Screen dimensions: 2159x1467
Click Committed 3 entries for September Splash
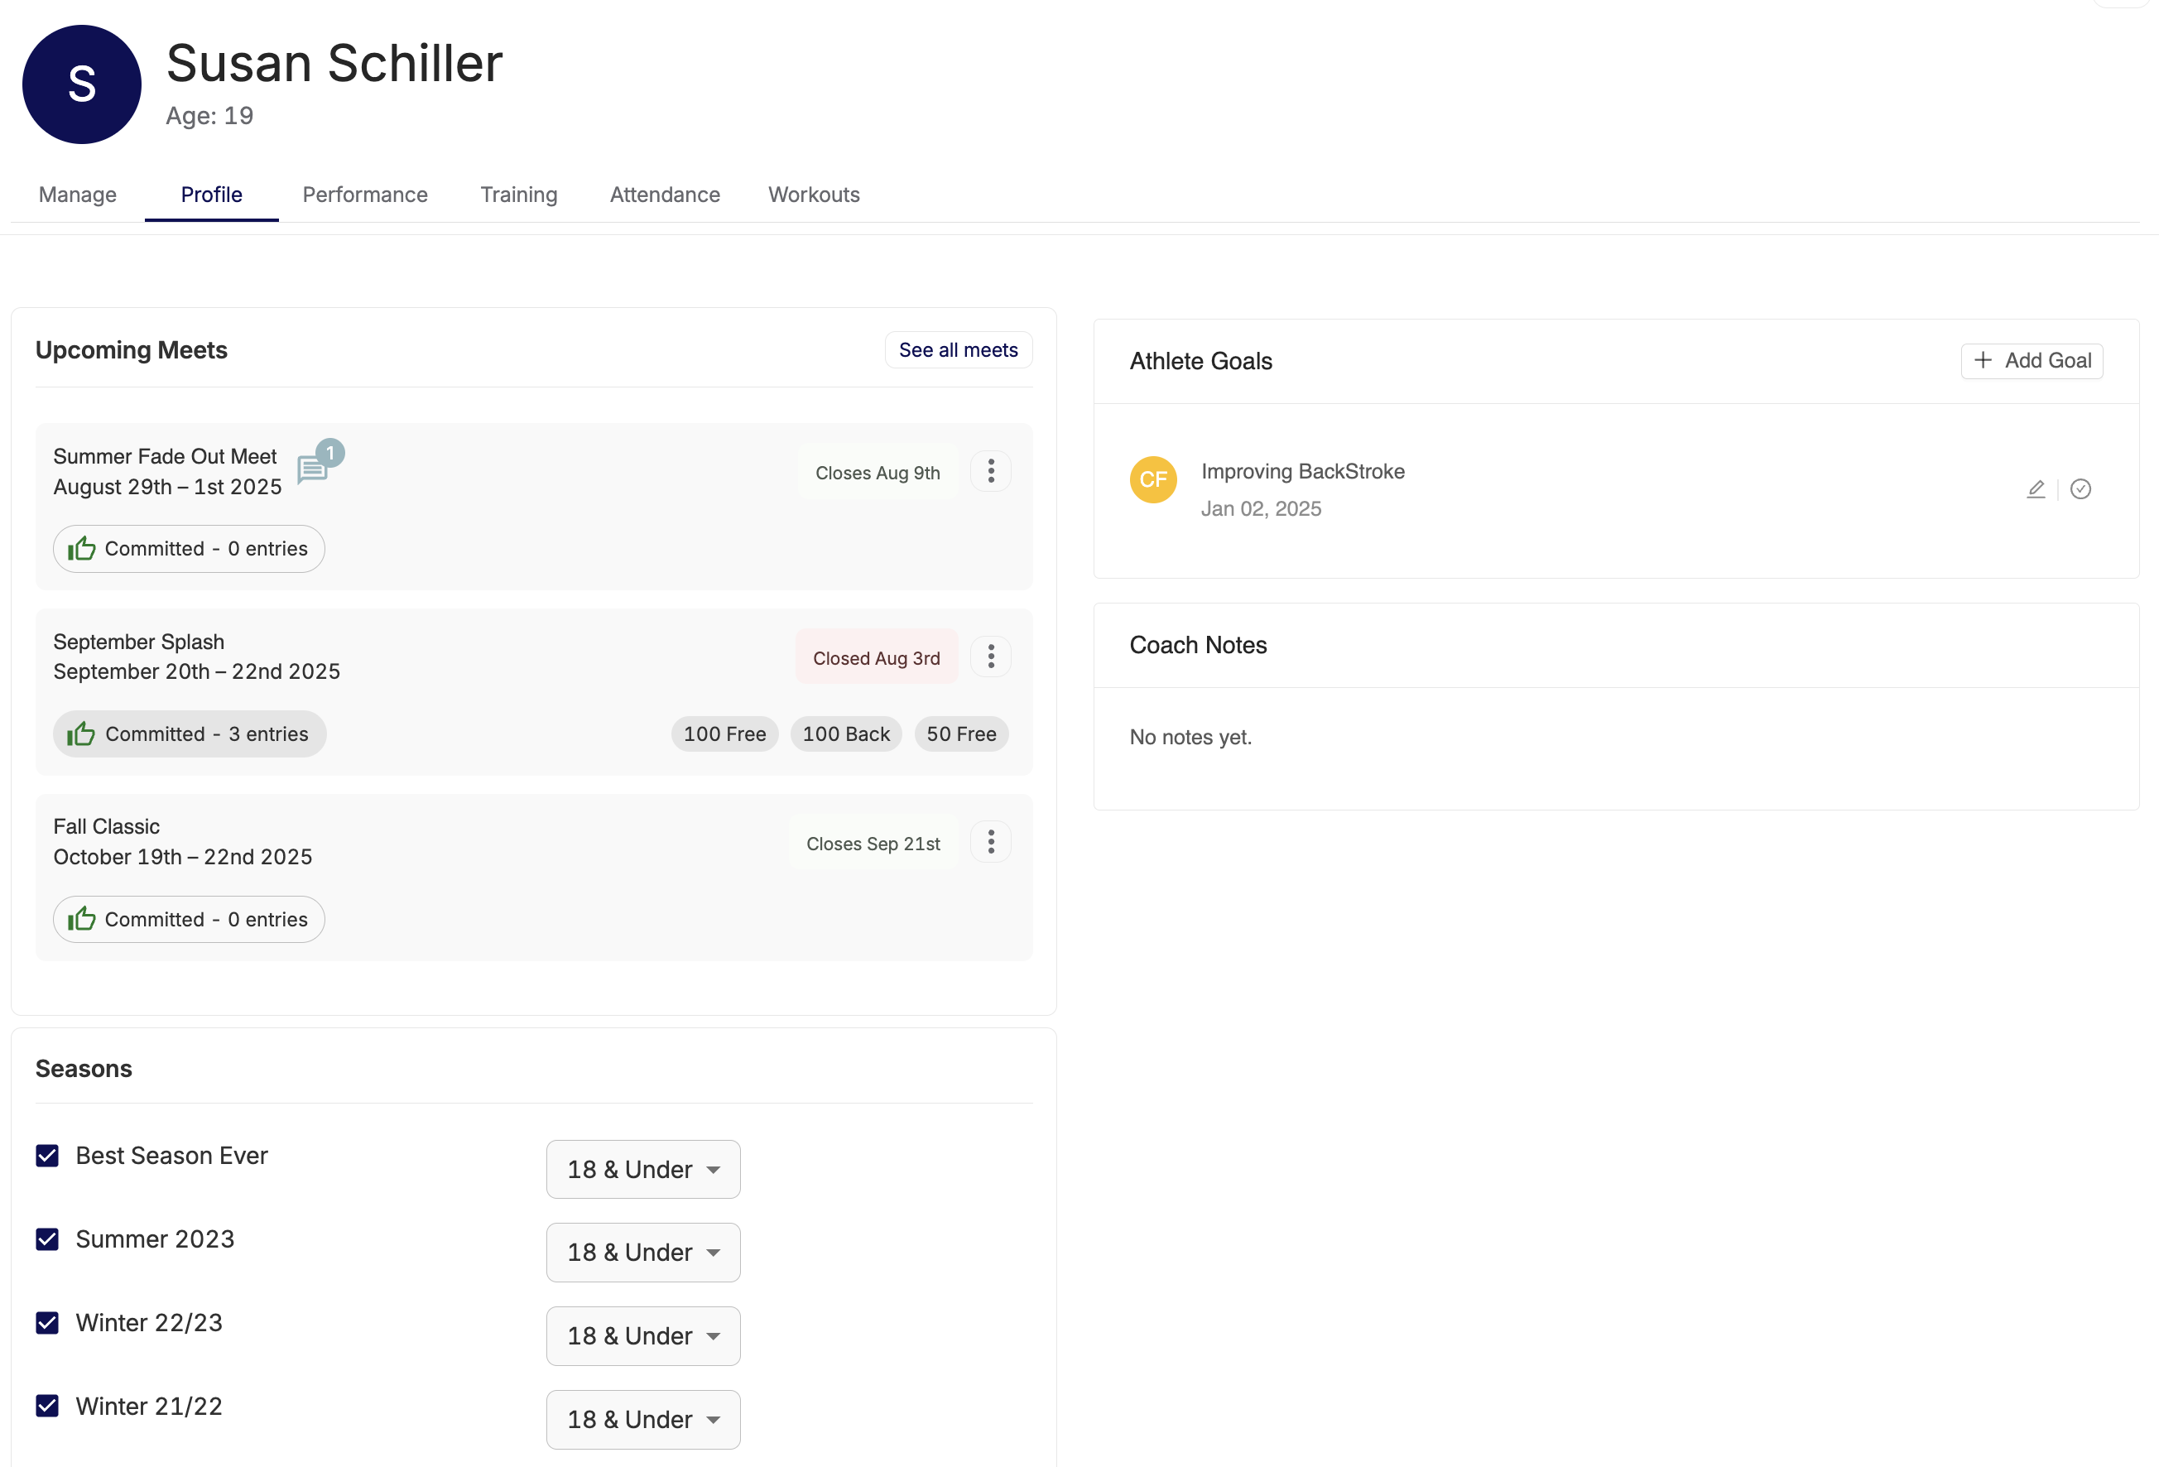click(190, 734)
